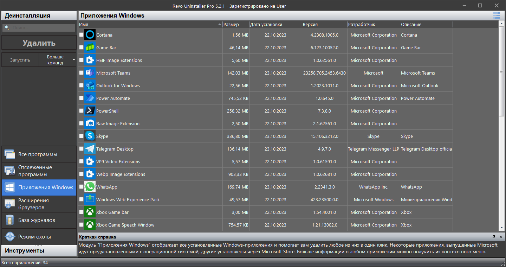Click the Удалить button

[x=39, y=43]
